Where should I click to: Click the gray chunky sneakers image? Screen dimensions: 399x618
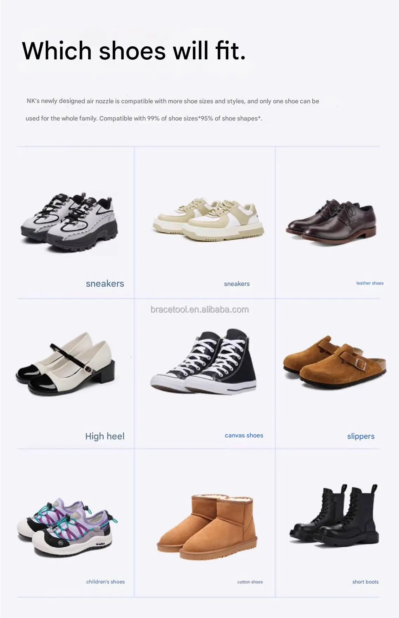click(x=69, y=222)
